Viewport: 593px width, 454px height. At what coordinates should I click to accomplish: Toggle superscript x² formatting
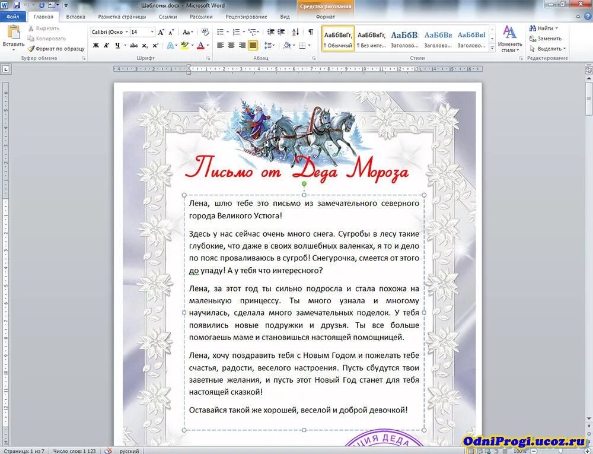pos(155,45)
